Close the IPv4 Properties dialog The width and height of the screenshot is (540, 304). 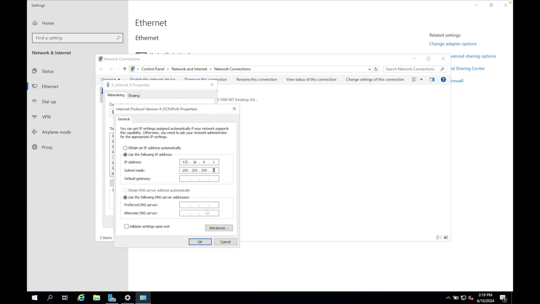pyautogui.click(x=234, y=109)
